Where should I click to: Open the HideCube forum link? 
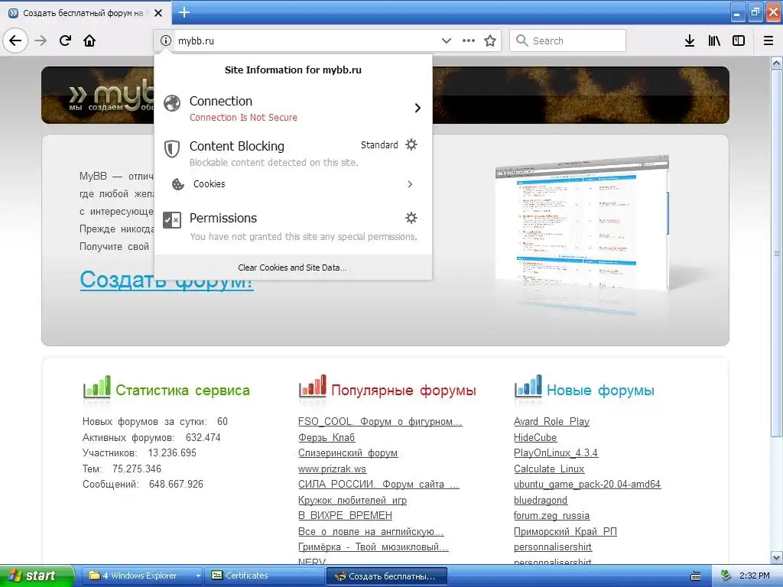[535, 438]
